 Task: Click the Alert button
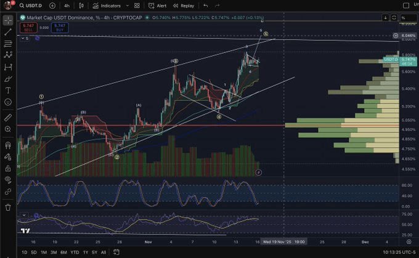tap(158, 6)
